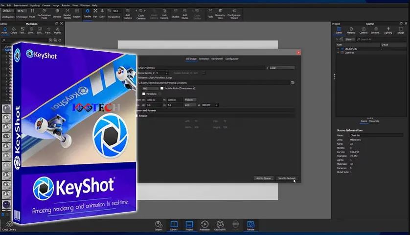Image resolution: width=410 pixels, height=235 pixels.
Task: Open Geometry View from the toolbar
Action: [x=221, y=14]
